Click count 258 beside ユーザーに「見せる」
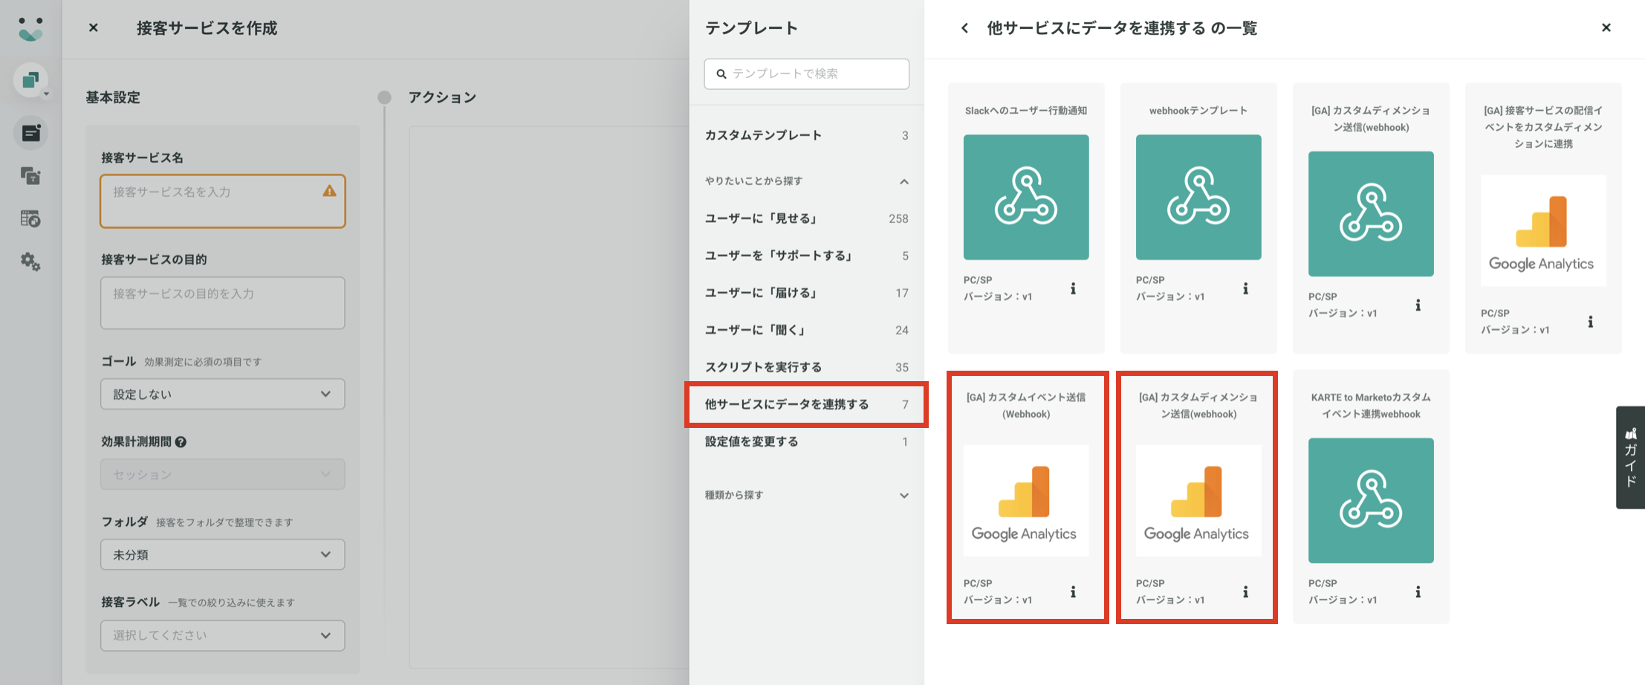This screenshot has width=1645, height=685. pyautogui.click(x=898, y=218)
